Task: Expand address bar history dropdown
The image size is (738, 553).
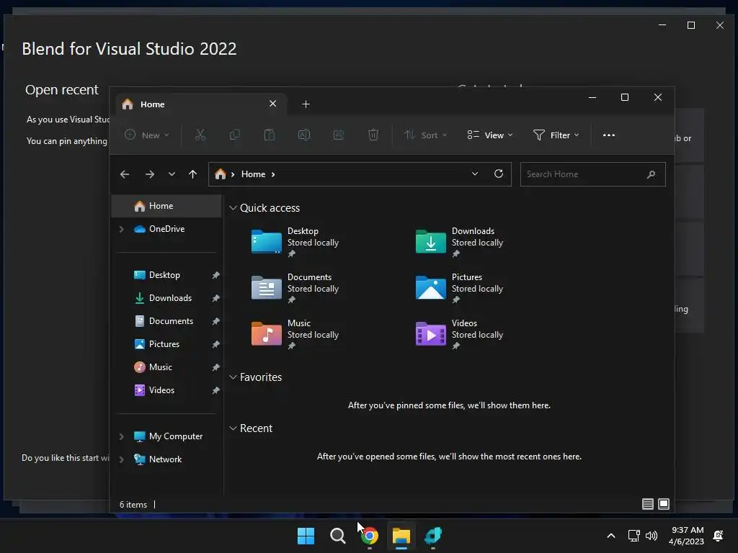Action: click(x=475, y=174)
